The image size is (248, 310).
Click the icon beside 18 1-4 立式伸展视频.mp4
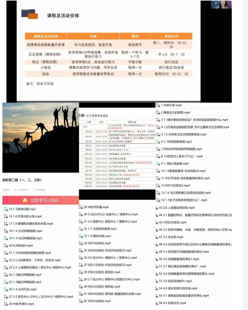click(x=6, y=231)
